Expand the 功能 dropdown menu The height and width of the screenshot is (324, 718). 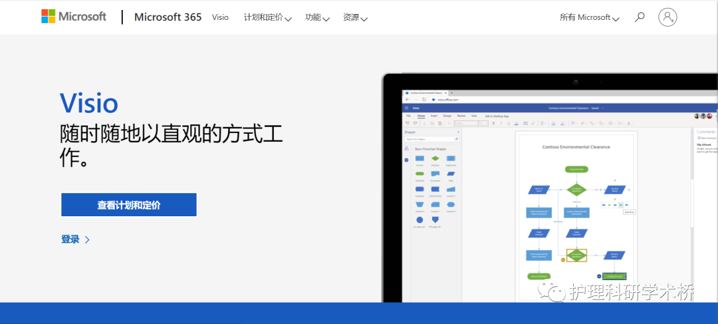tap(317, 17)
